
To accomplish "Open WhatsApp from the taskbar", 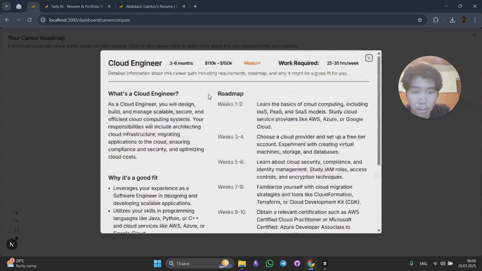I will pyautogui.click(x=269, y=263).
